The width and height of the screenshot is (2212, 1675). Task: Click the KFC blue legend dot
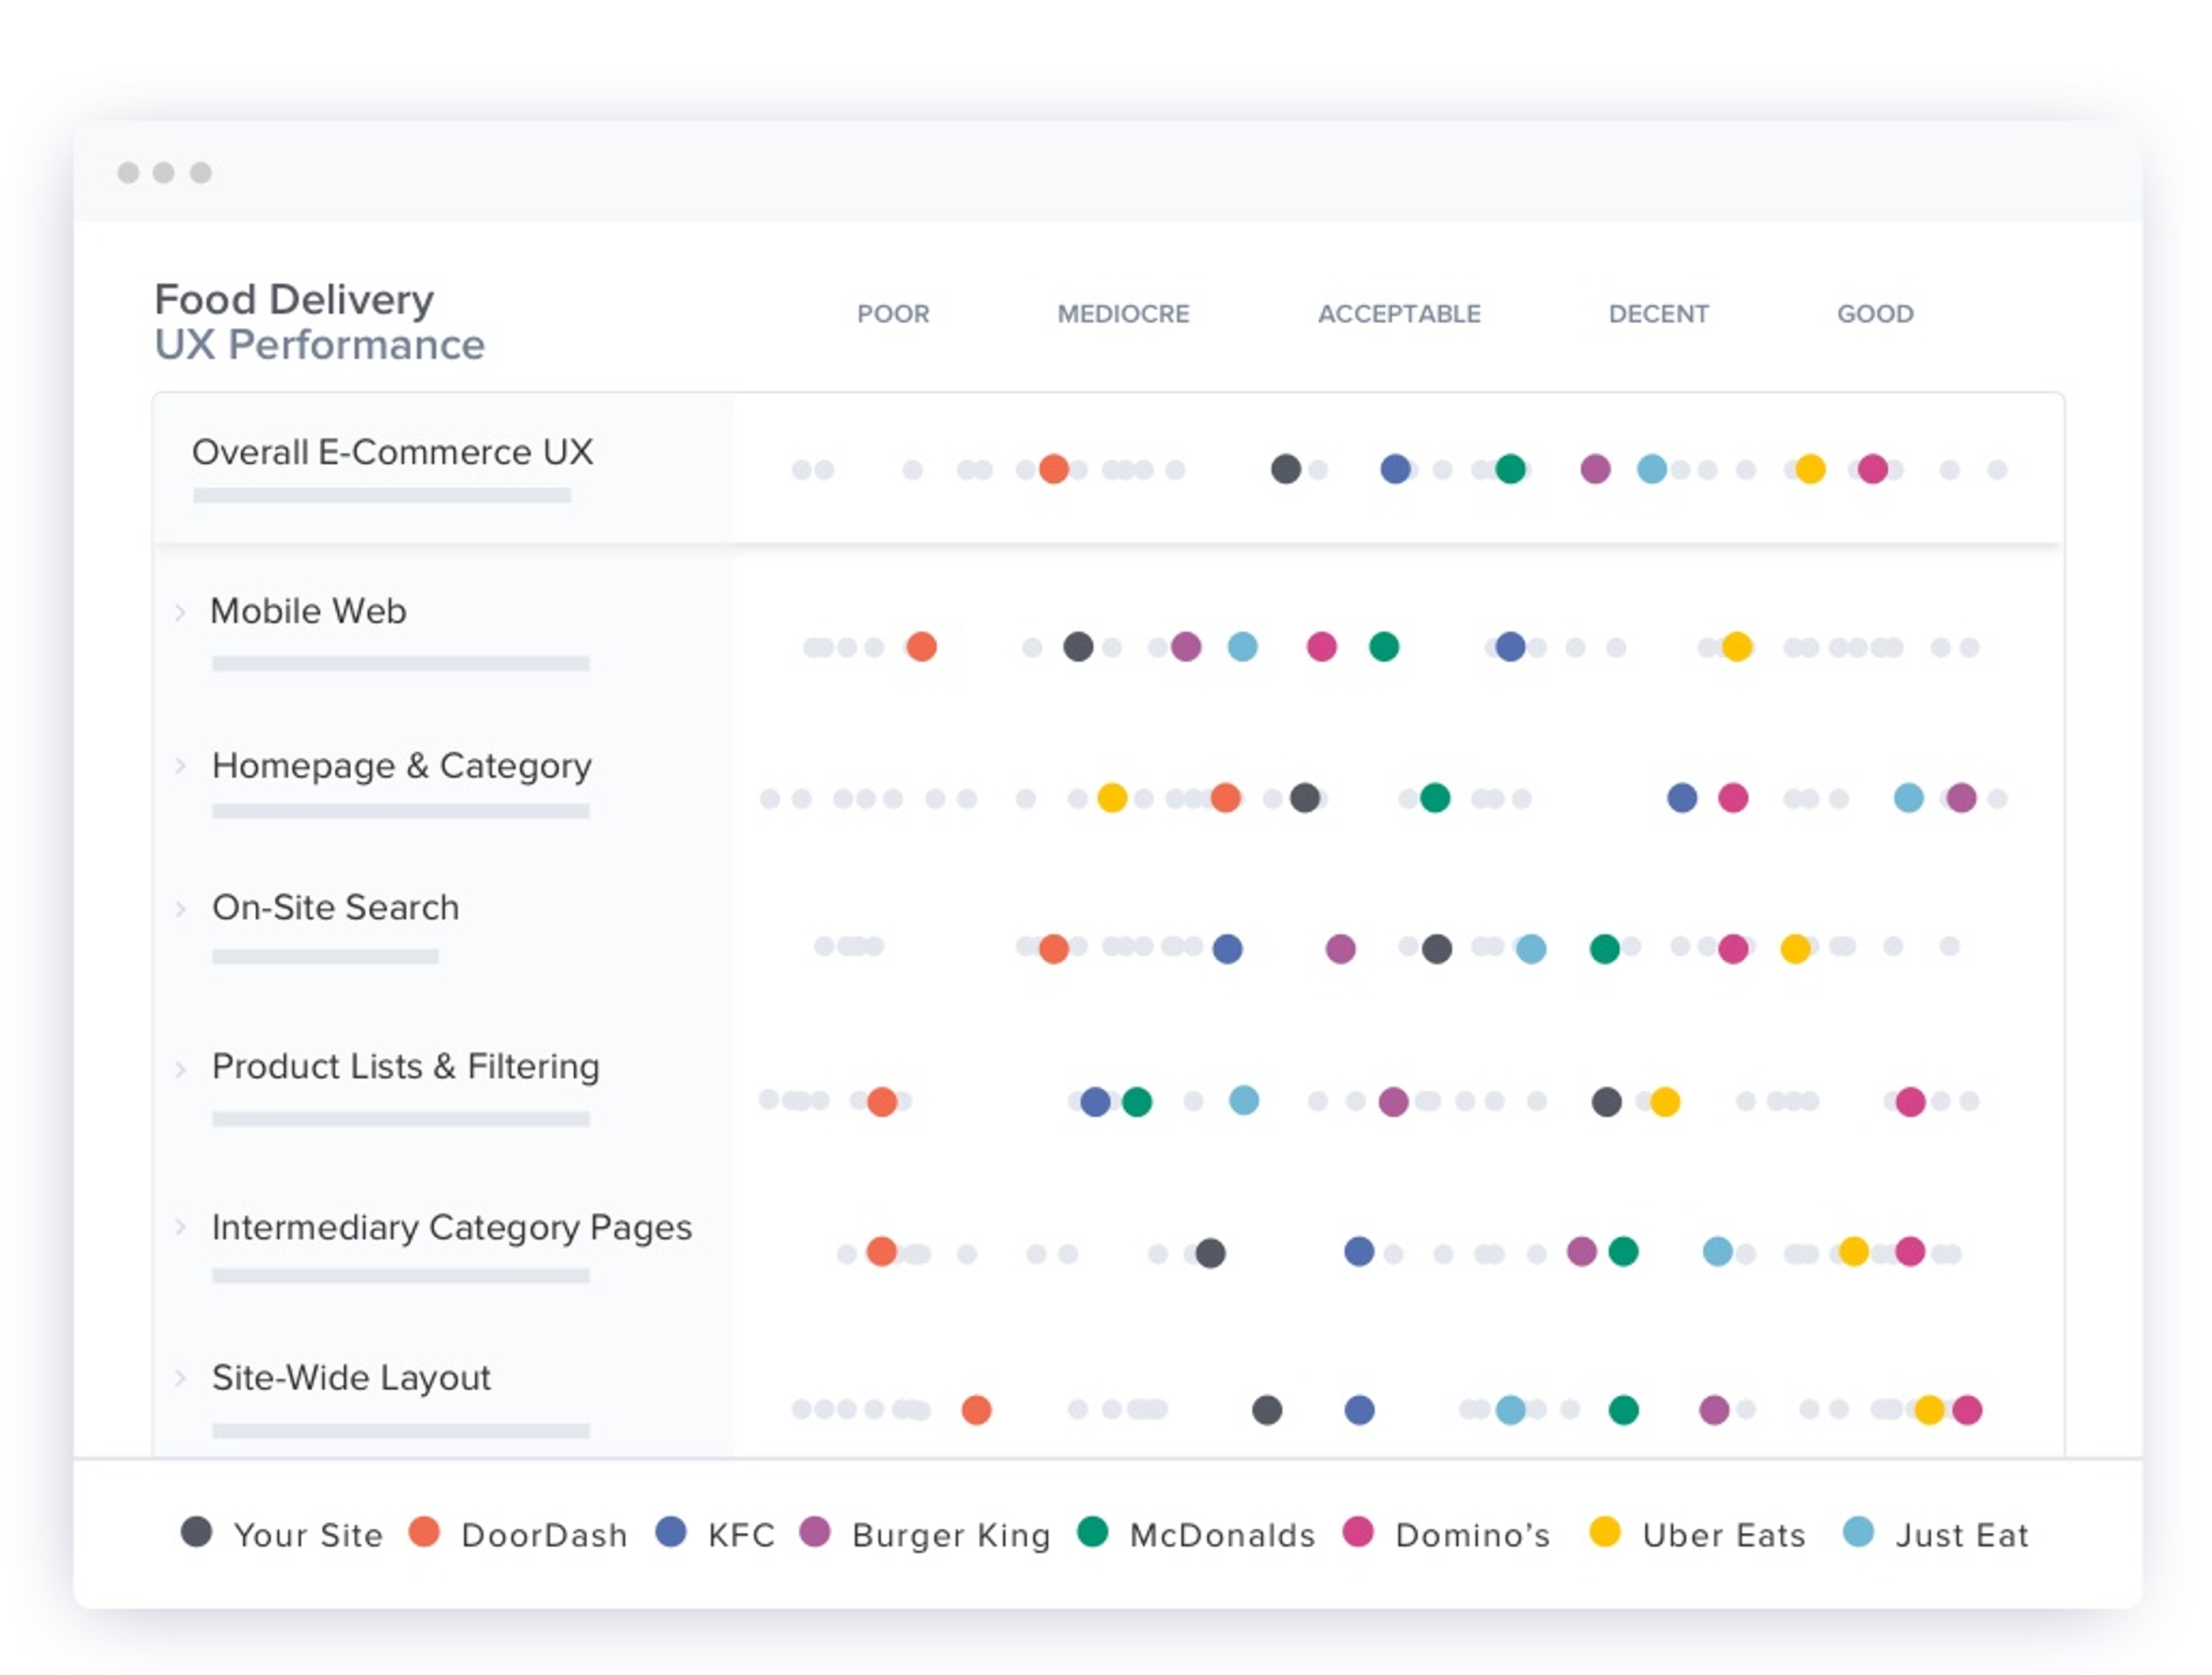click(x=671, y=1532)
